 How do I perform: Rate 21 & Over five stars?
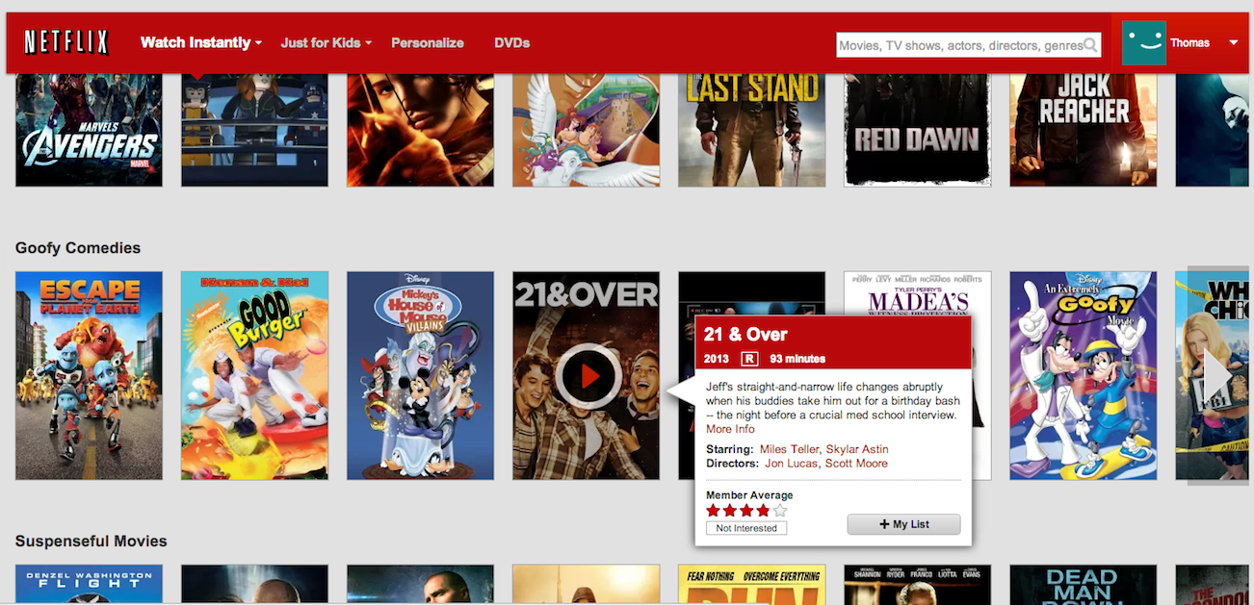tap(780, 511)
